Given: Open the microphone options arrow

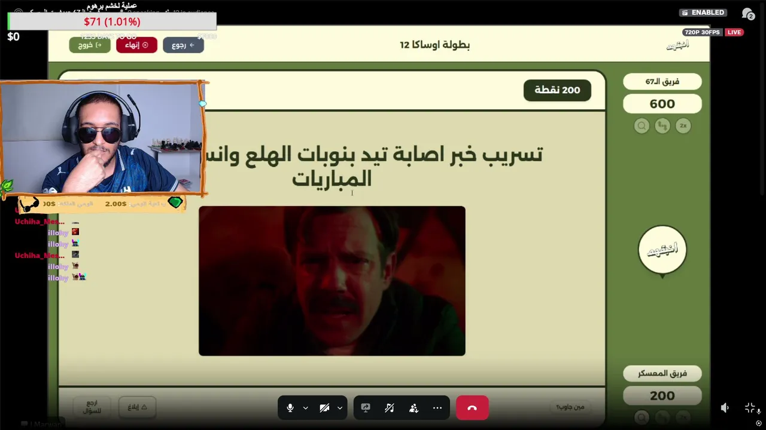Looking at the screenshot, I should tap(305, 408).
